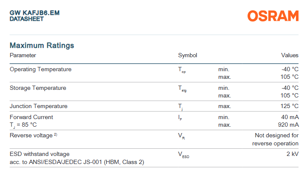Open footnote 2 beside Reverse voltage
Viewport: 307px width, 175px height.
pyautogui.click(x=56, y=135)
